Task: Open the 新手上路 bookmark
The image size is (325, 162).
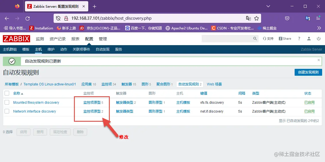Action: click(x=66, y=28)
